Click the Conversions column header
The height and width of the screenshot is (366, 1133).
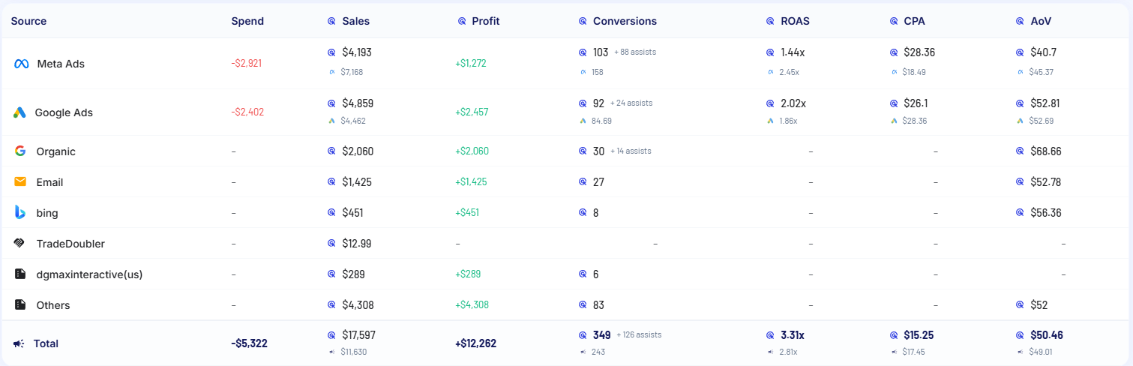625,21
